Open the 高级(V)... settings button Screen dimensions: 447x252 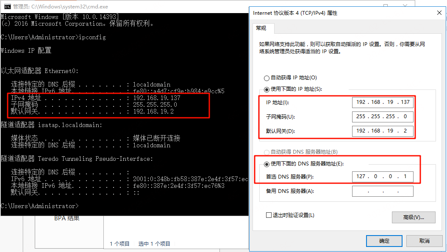click(x=414, y=217)
